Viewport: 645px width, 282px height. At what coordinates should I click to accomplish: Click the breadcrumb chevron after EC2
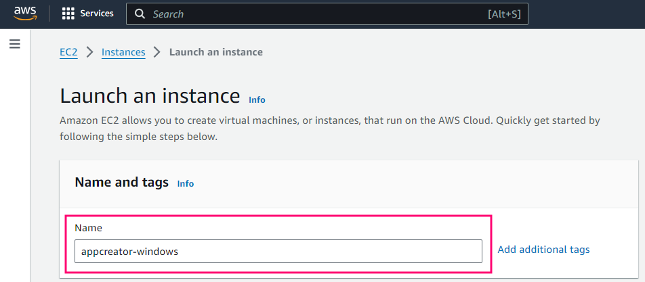(x=89, y=52)
